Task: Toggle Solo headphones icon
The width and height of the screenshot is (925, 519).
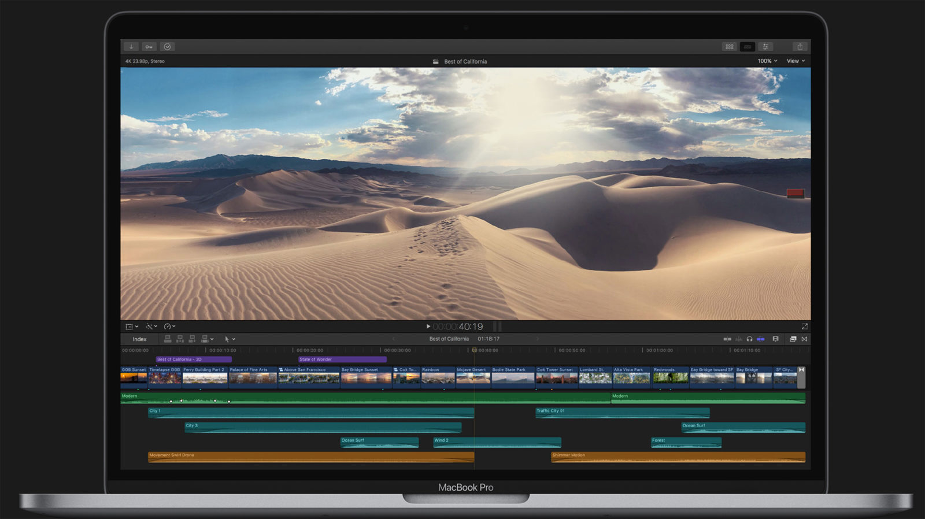Action: tap(749, 339)
